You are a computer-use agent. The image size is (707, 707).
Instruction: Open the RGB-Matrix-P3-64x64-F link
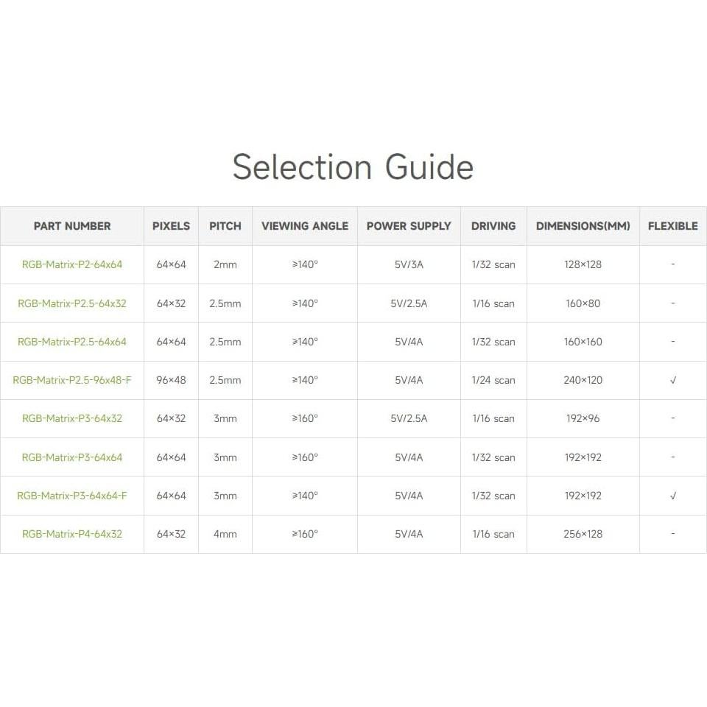pos(72,496)
